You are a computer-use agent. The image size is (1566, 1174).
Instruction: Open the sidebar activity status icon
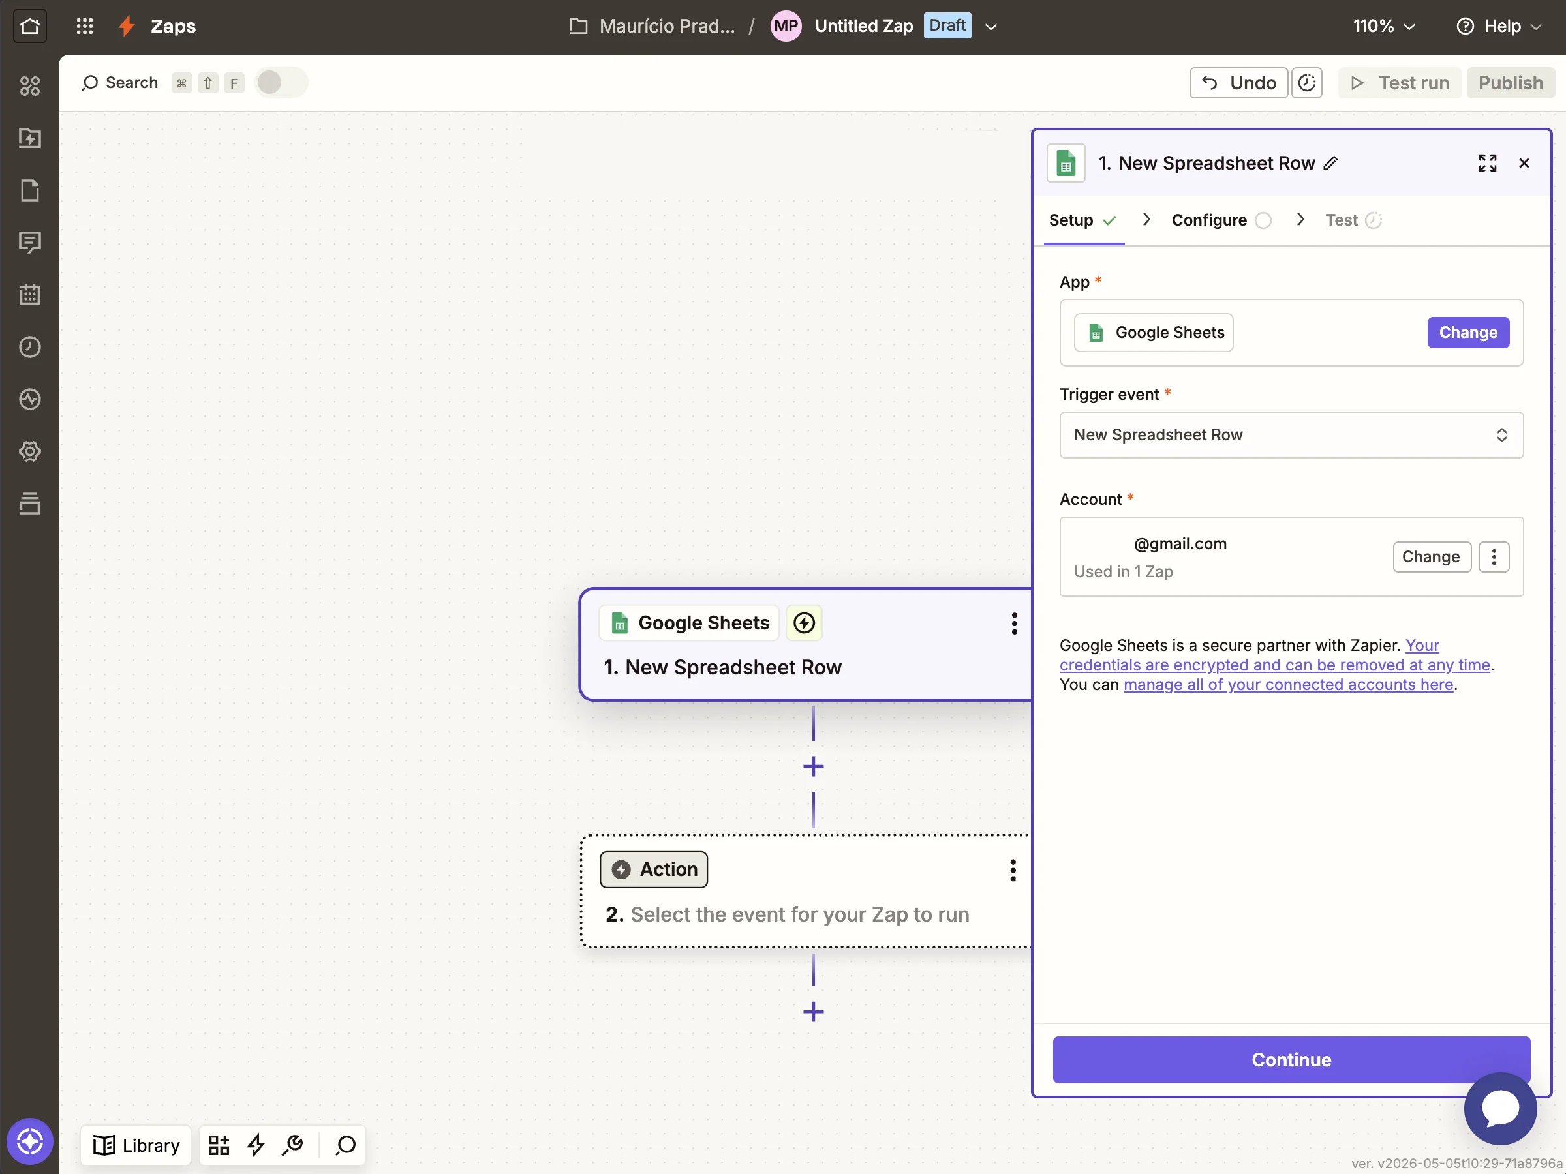pos(30,399)
